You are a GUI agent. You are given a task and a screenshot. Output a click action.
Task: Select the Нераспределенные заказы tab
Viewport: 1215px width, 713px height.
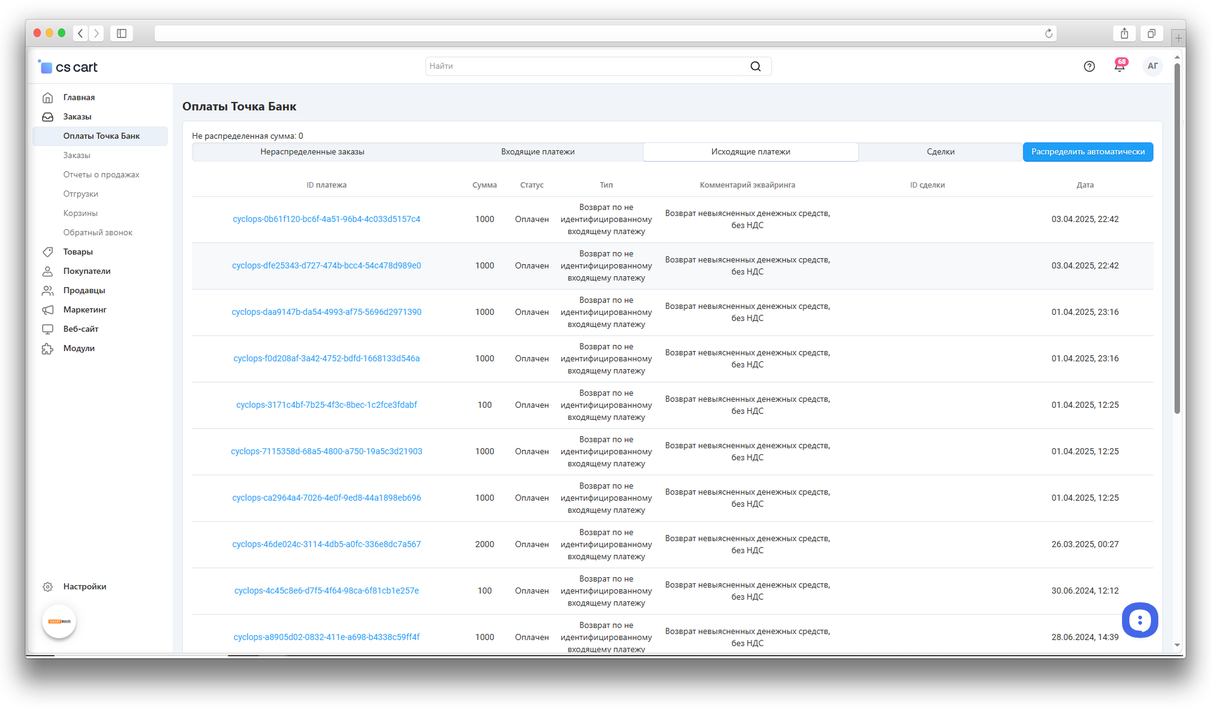coord(312,152)
